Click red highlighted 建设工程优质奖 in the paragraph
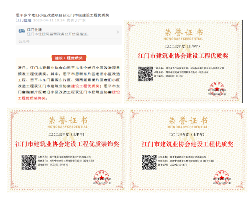Image resolution: width=251 pixels, height=197 pixels. point(85,86)
